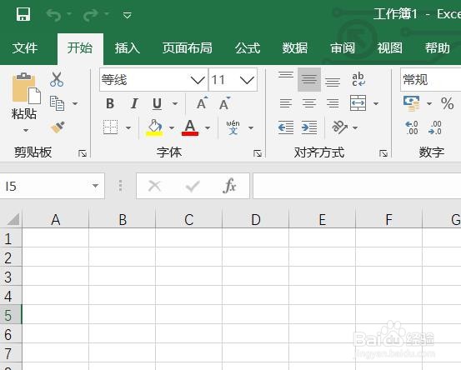Apply Percent Style icon
This screenshot has height=370, width=461.
point(447,103)
